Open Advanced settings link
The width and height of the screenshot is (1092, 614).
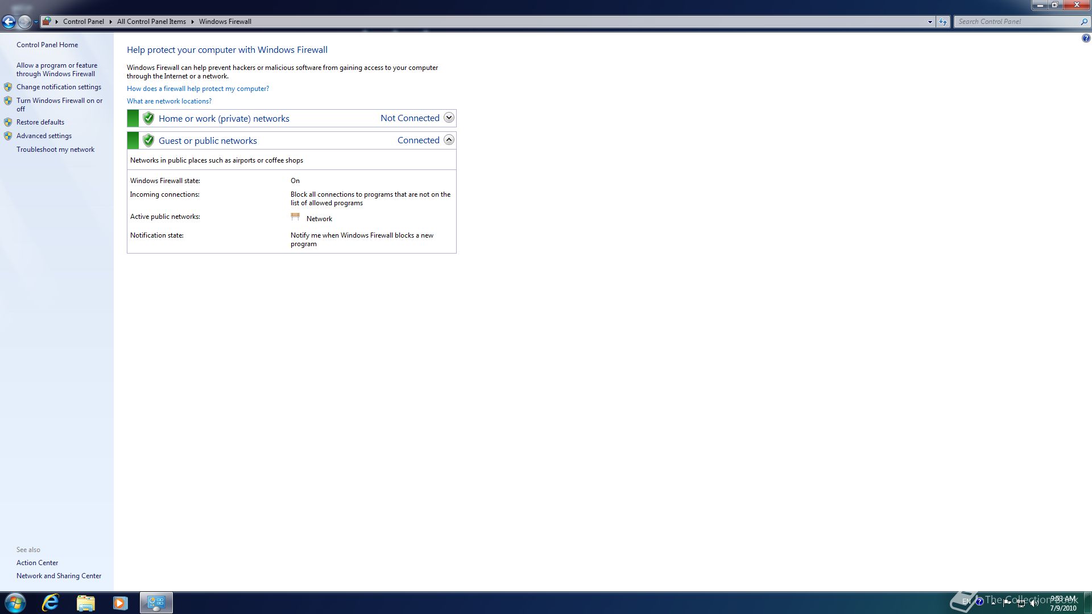click(44, 136)
